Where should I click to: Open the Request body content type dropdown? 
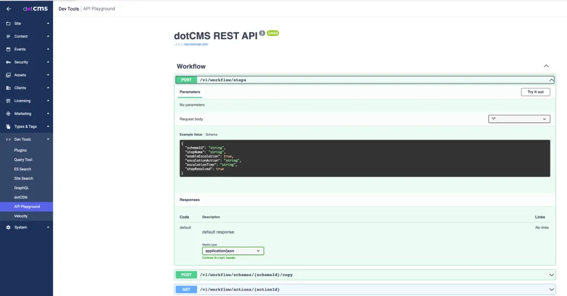point(519,119)
